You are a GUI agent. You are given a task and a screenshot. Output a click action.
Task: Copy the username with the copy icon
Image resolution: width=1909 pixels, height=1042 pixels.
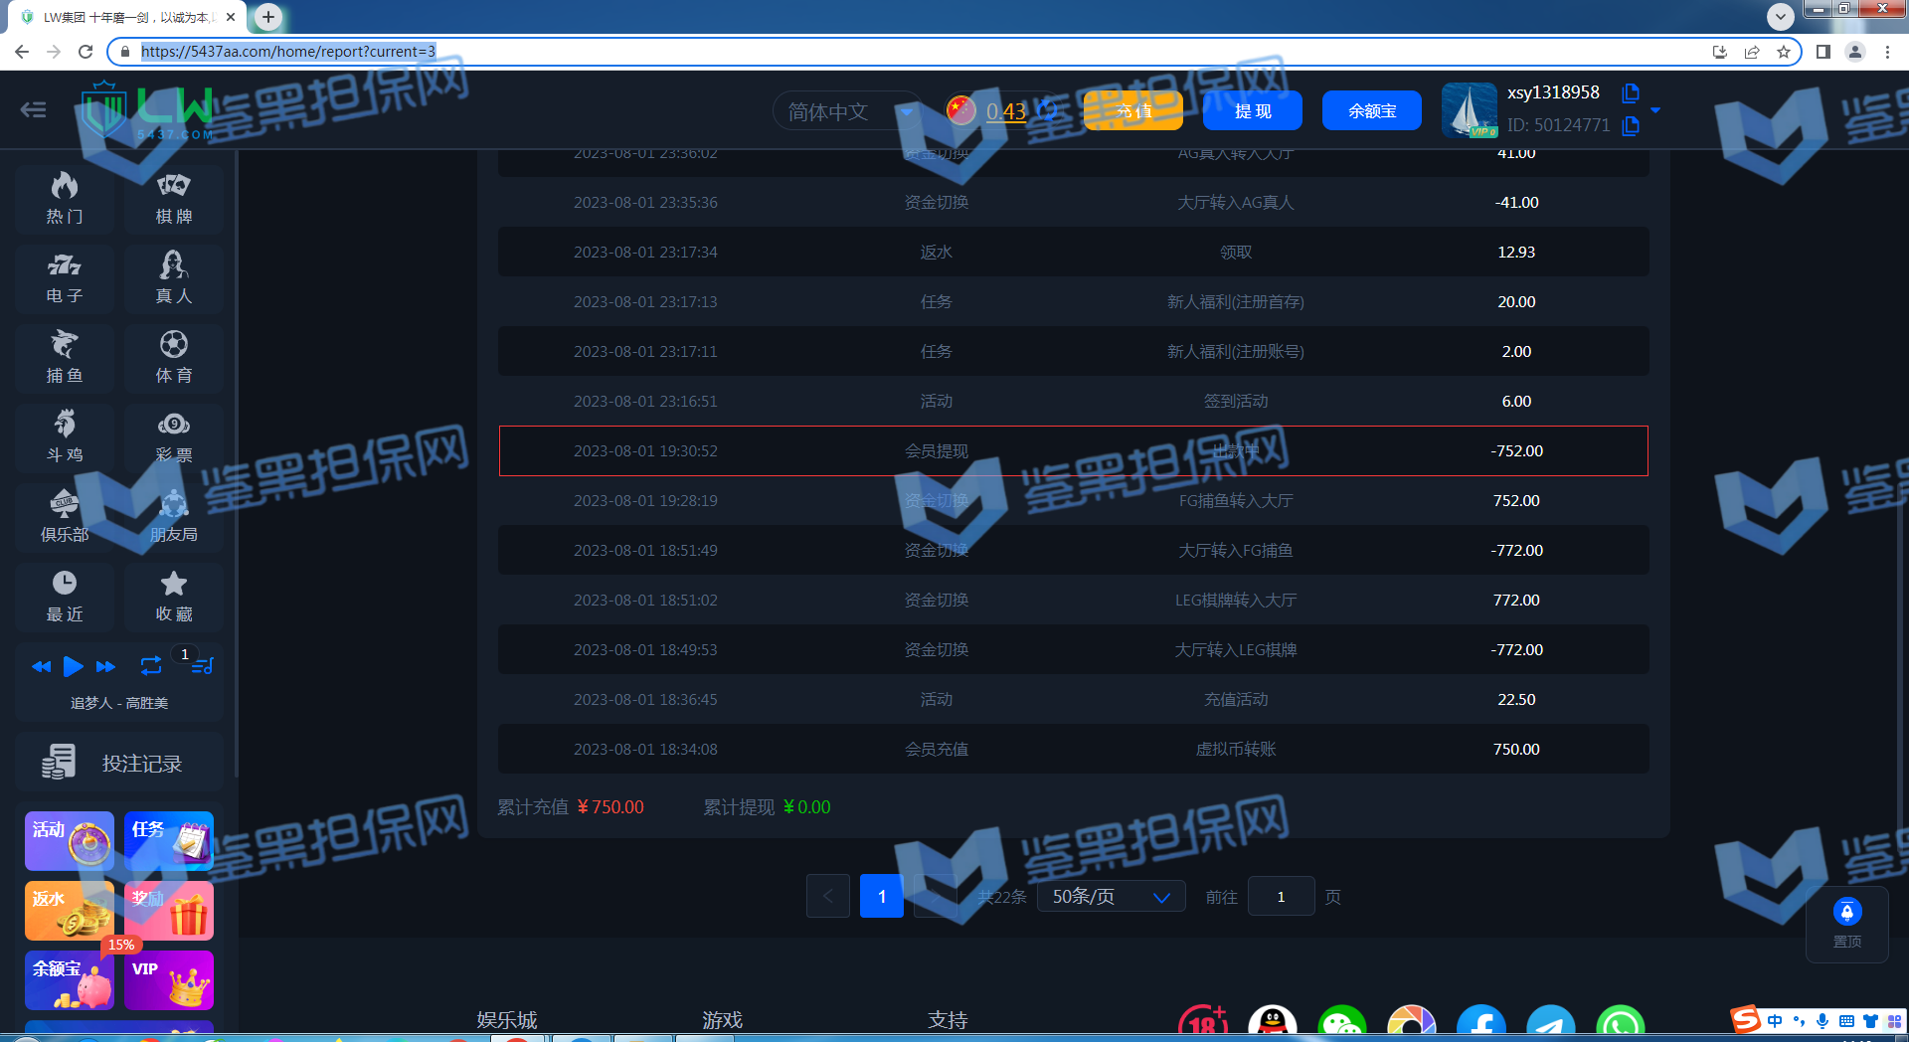1631,93
